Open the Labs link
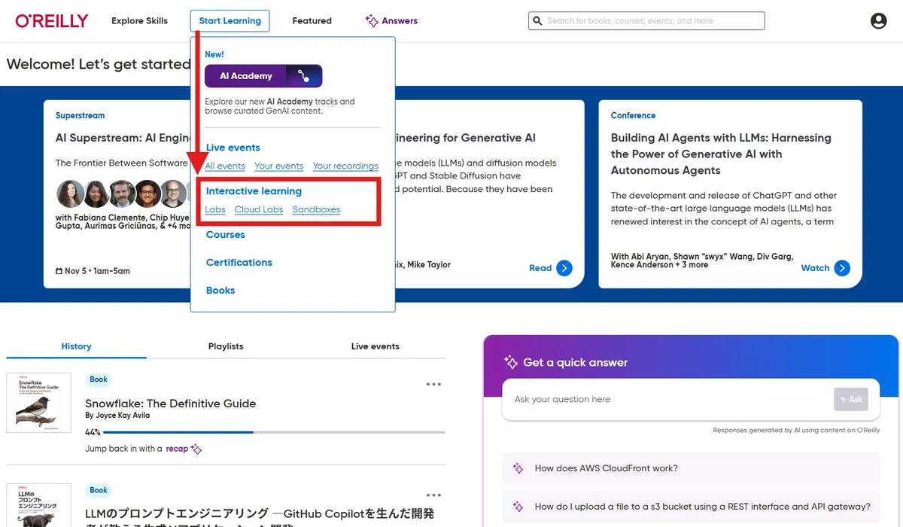 pos(215,210)
